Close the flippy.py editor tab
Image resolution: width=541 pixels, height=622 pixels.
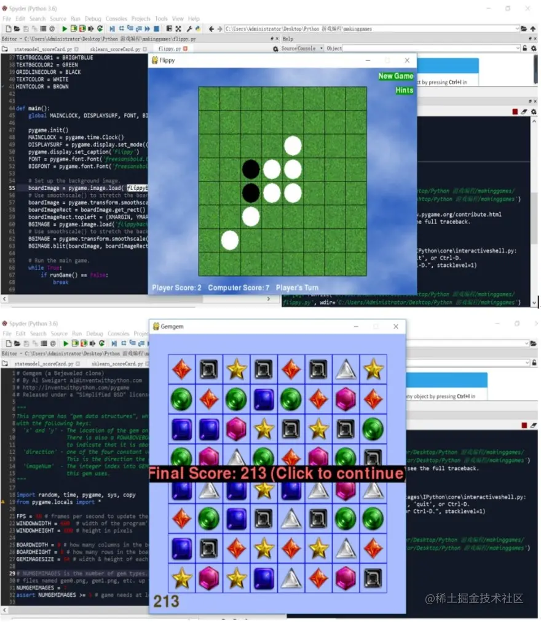coord(185,49)
